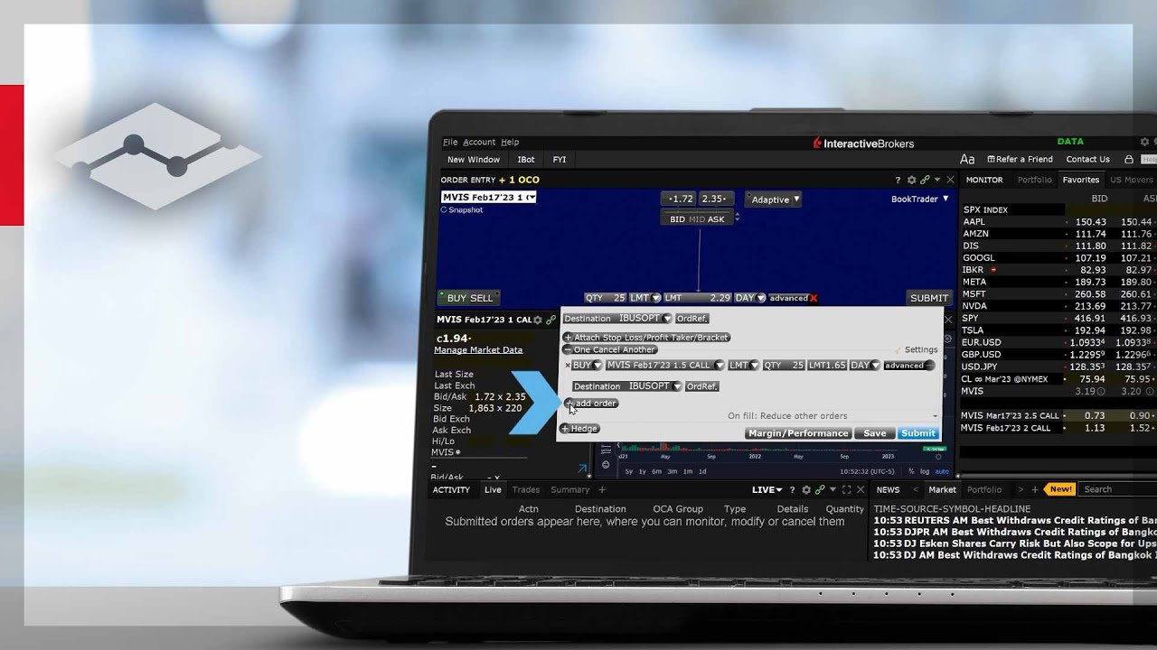Click the BID MID ASK price selector
Viewport: 1157px width, 650px height.
[x=698, y=219]
